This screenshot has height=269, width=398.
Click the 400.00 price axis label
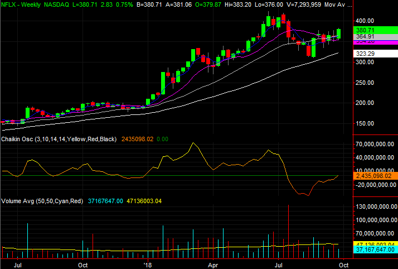[x=365, y=21]
